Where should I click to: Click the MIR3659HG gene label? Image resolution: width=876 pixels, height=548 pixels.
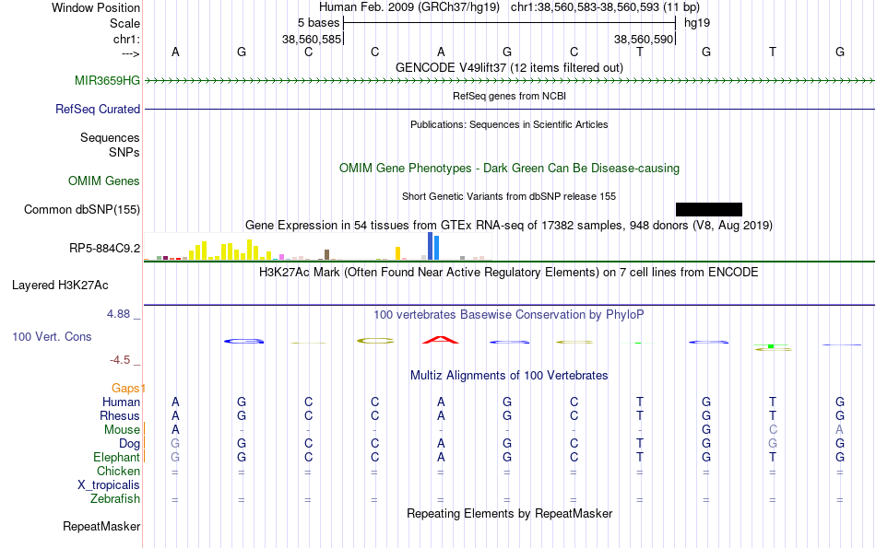pyautogui.click(x=107, y=81)
